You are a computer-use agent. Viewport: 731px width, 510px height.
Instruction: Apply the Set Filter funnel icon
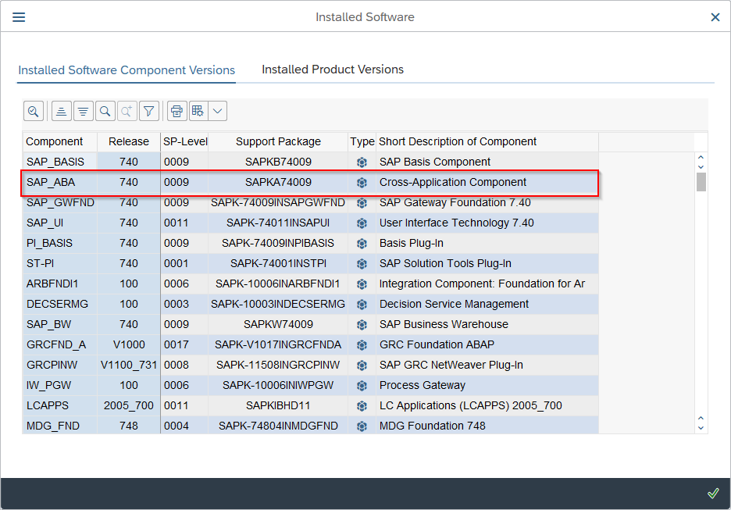point(148,111)
